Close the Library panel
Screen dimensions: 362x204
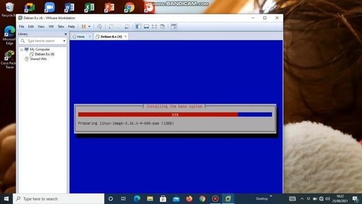pyautogui.click(x=66, y=34)
